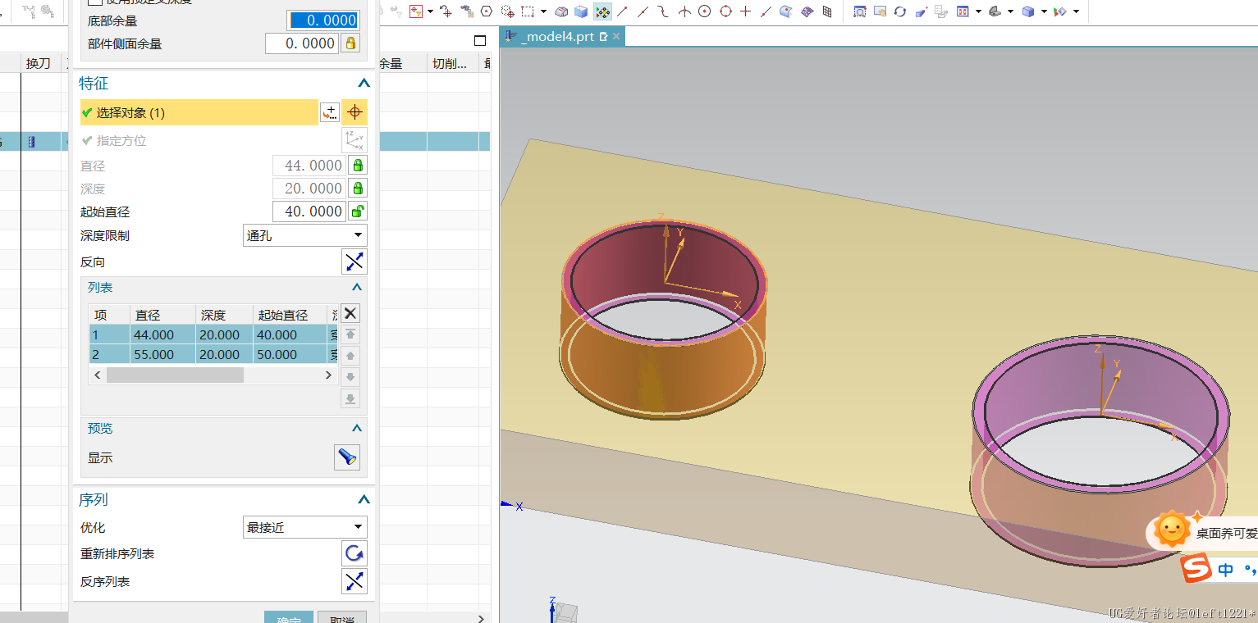
Task: Click the 起始直径 column header in the list
Action: coord(289,315)
